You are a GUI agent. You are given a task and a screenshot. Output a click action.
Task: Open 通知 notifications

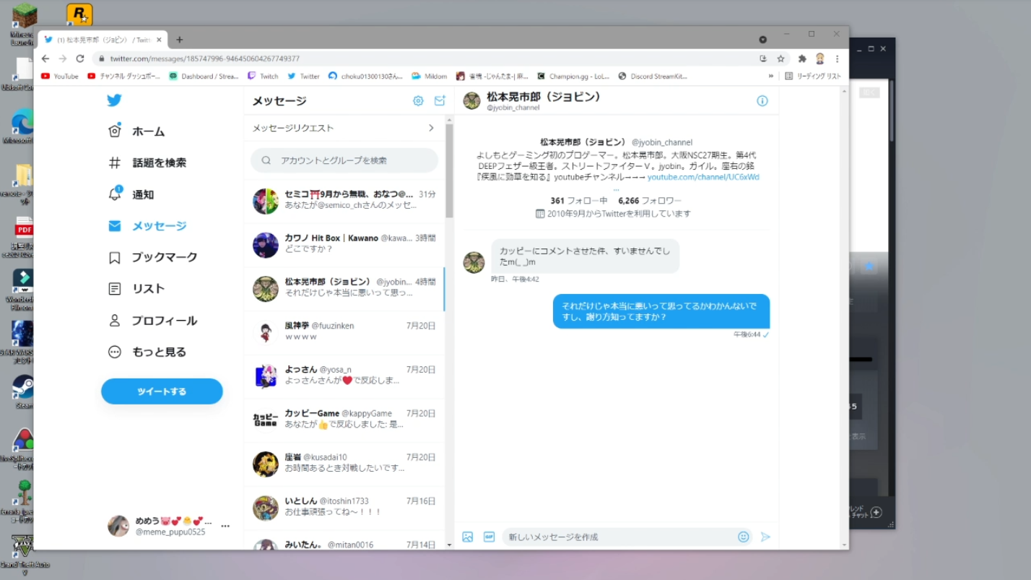coord(131,194)
